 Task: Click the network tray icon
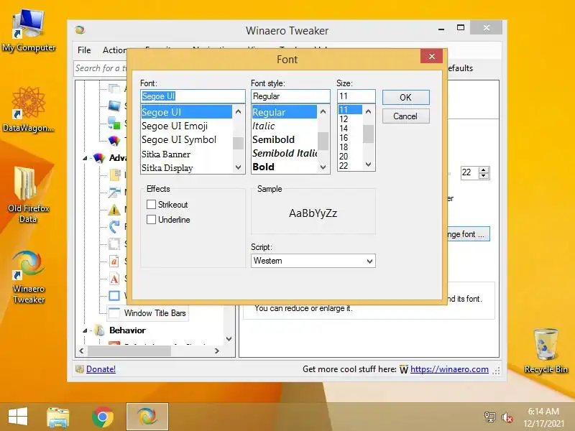490,417
